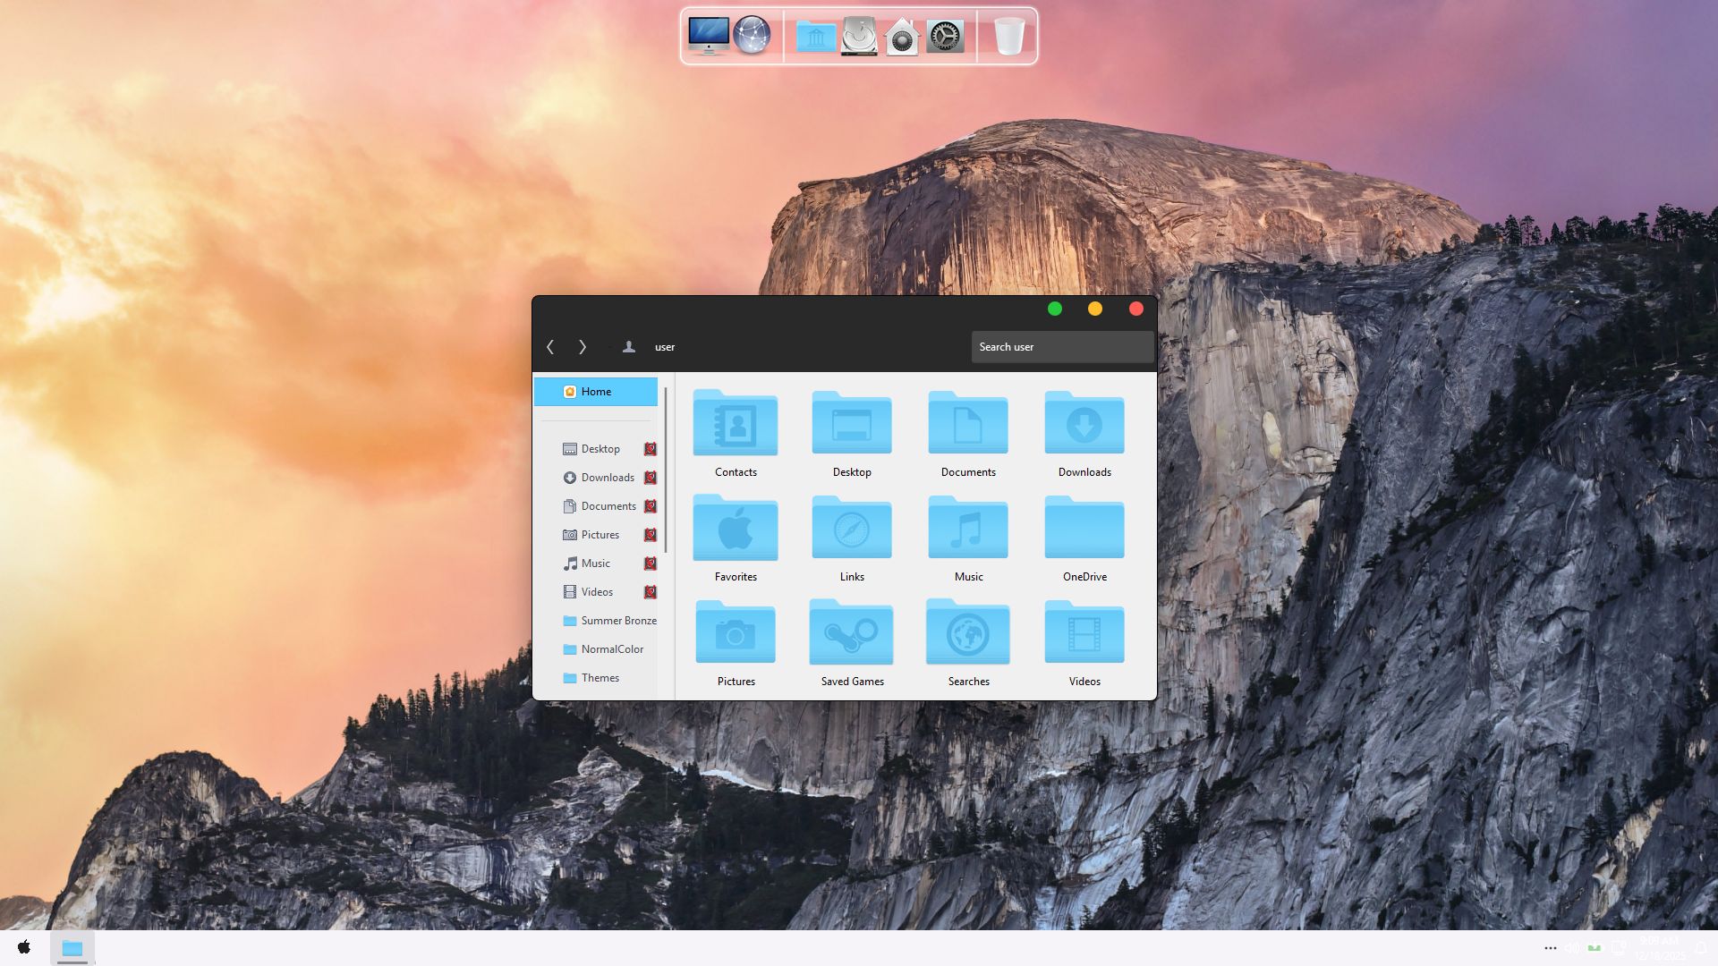Click the File Explorer taskbar icon
Viewport: 1718px width, 966px height.
tap(72, 947)
